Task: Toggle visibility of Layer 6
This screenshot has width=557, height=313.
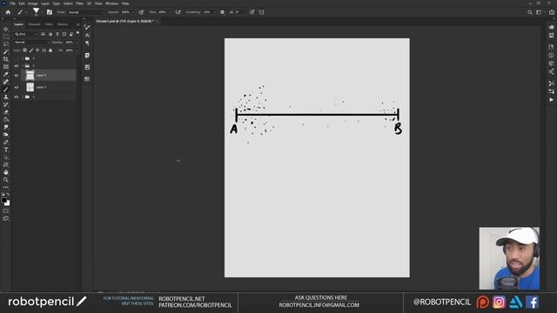Action: click(x=17, y=76)
